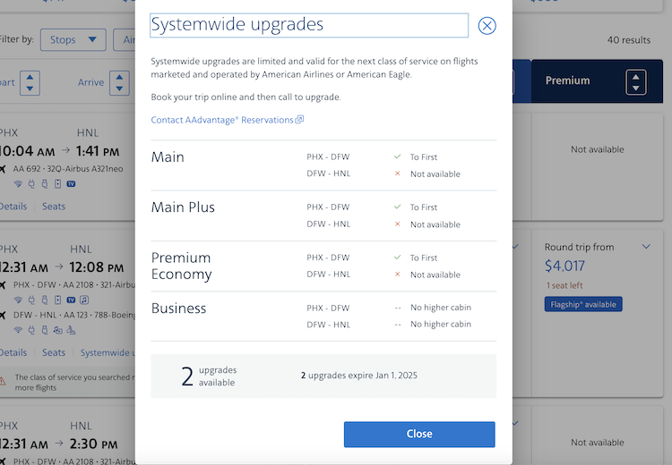Click the phone device icon on the AA 692 row
Screen dimensions: 672x465
pos(58,184)
